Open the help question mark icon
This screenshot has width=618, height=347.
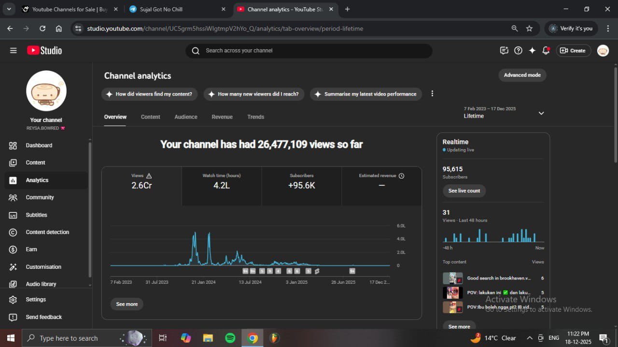tap(518, 51)
